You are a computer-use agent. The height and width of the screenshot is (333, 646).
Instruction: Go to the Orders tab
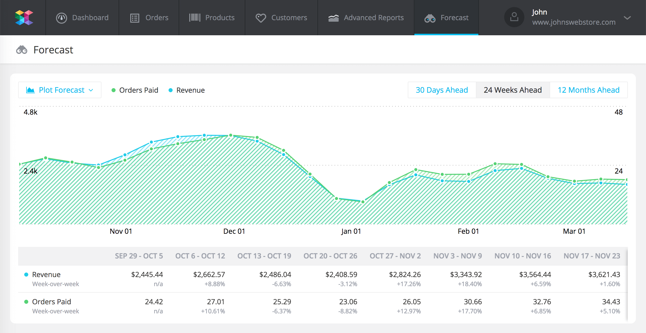tap(149, 18)
